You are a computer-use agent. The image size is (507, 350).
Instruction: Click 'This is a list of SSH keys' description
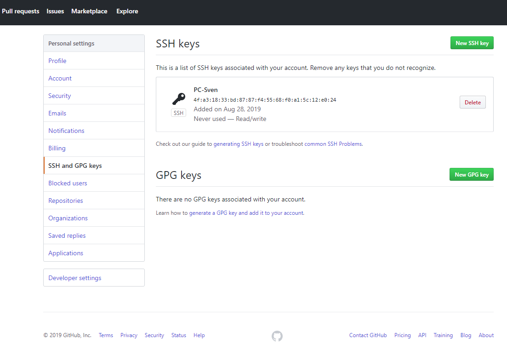point(296,68)
